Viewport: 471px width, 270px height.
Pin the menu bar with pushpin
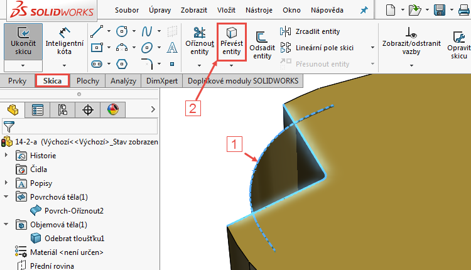click(x=364, y=10)
